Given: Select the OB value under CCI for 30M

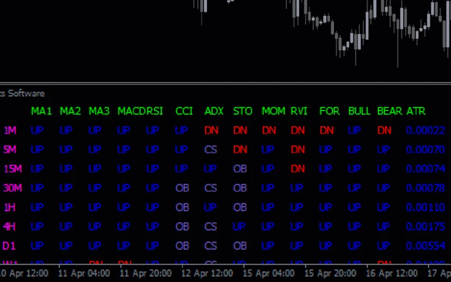Looking at the screenshot, I should pyautogui.click(x=182, y=188).
